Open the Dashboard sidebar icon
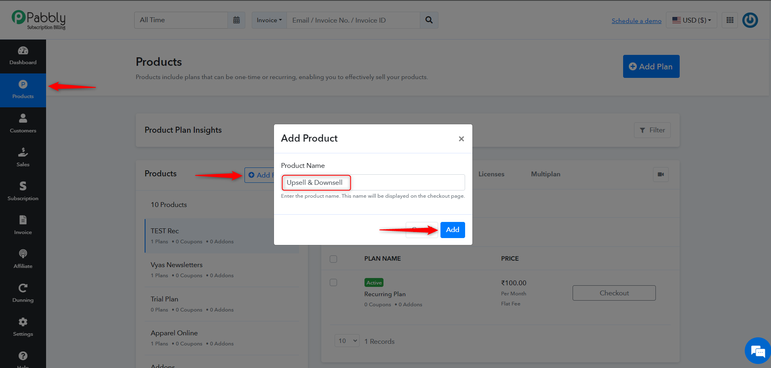The image size is (771, 368). 23,56
